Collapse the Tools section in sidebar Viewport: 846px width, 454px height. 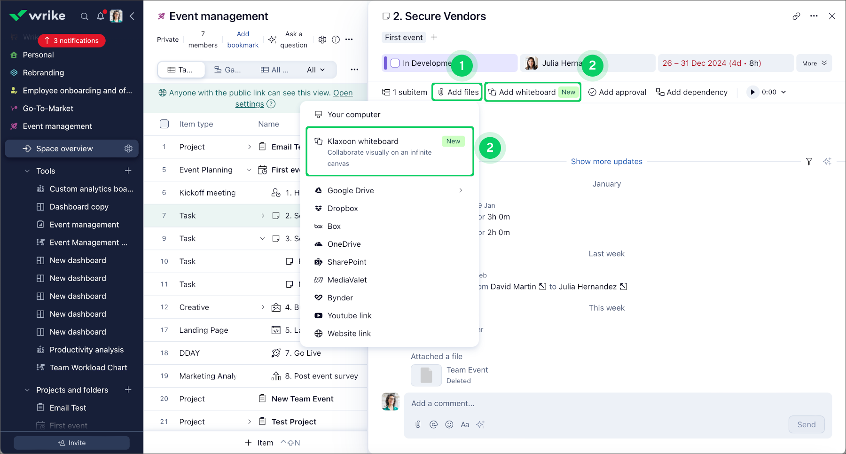pyautogui.click(x=27, y=171)
